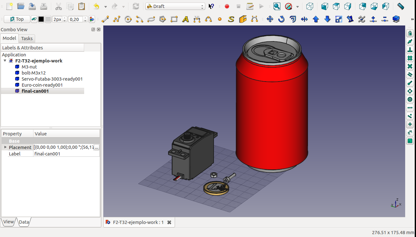Viewport: 416px width, 237px height.
Task: Select the Draft Circle tool
Action: [128, 19]
